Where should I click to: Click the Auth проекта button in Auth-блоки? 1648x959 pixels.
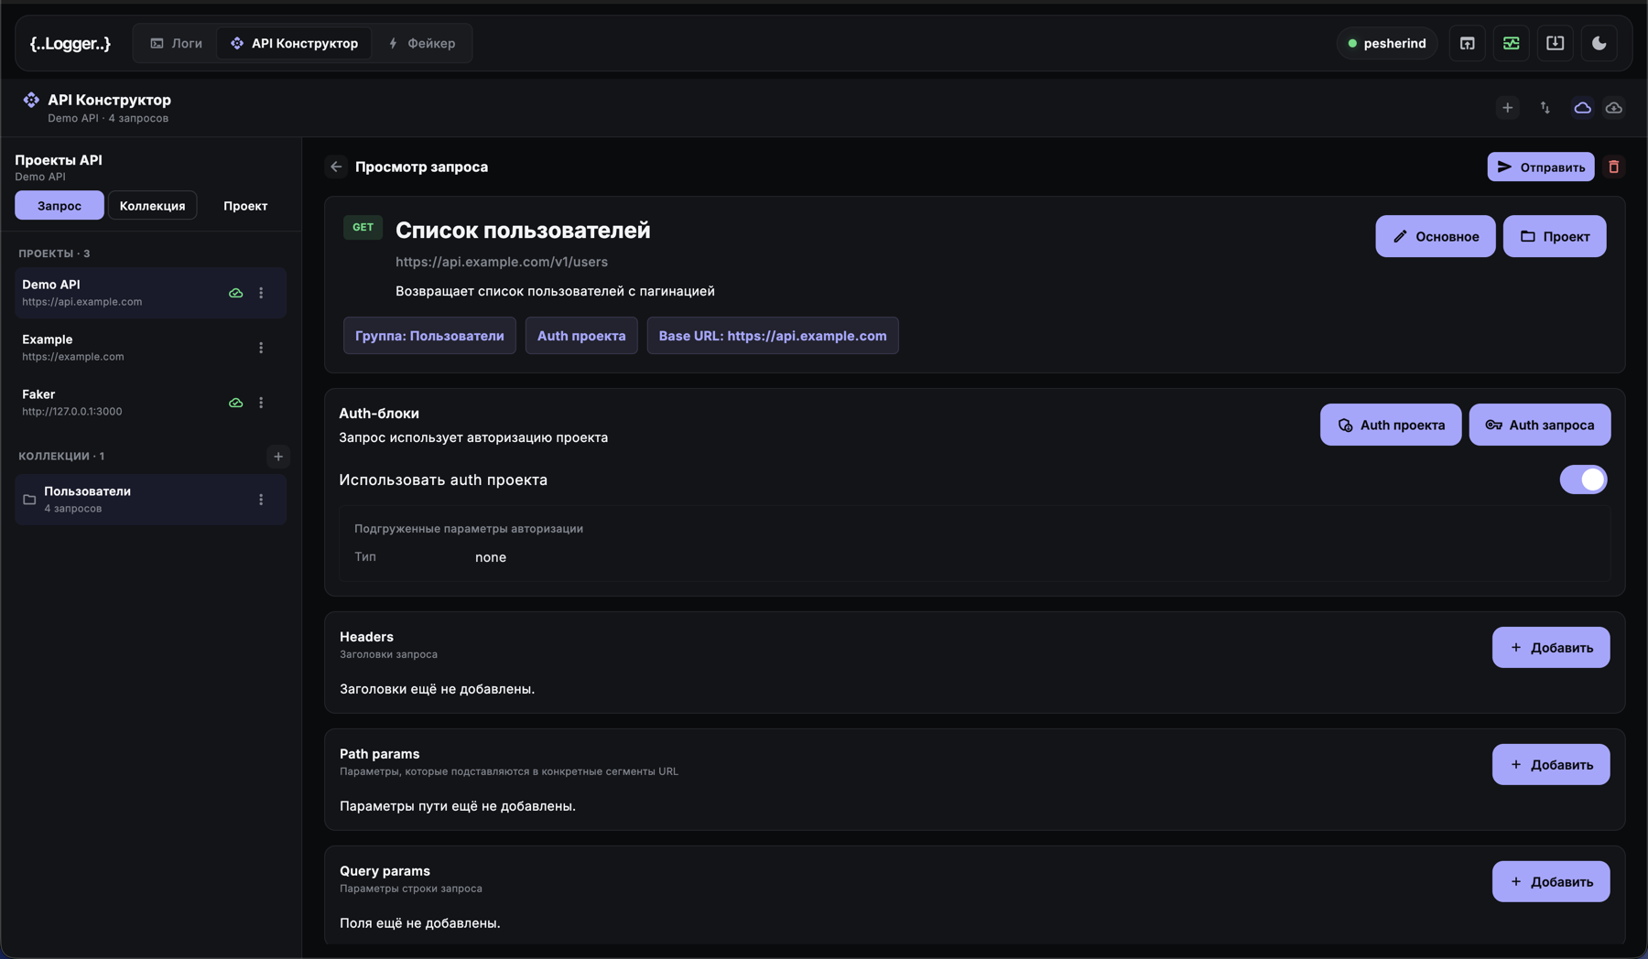point(1391,425)
